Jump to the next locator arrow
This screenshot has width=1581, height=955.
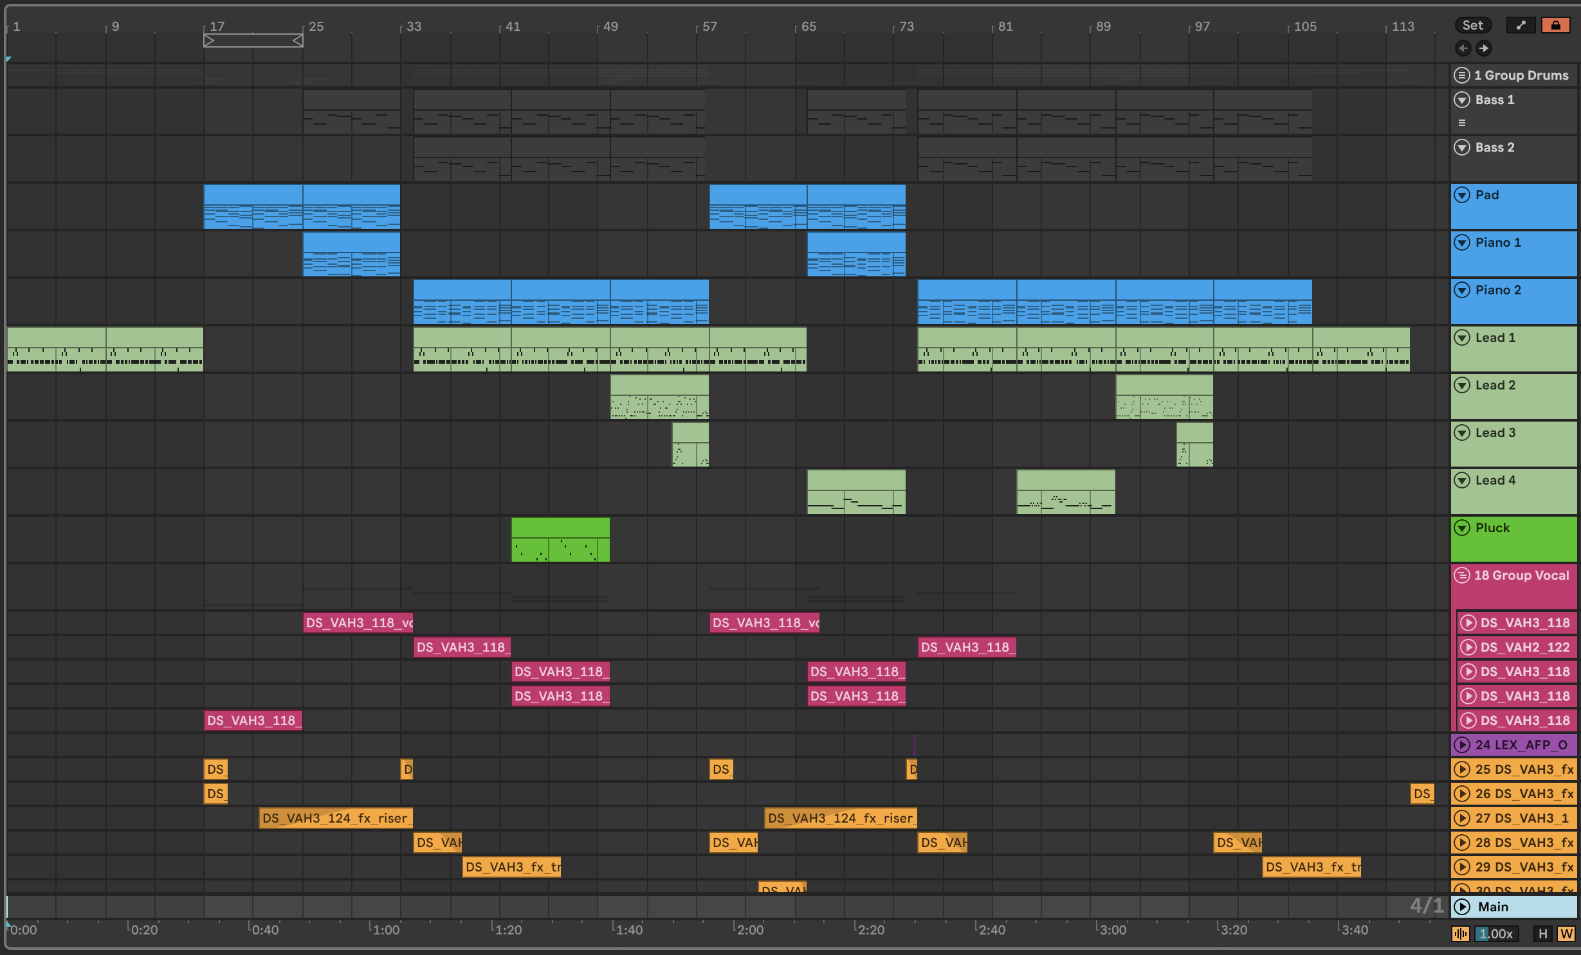pos(1483,48)
